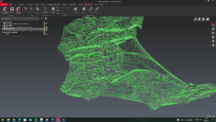Open the Archivo menu tab

point(4,5)
